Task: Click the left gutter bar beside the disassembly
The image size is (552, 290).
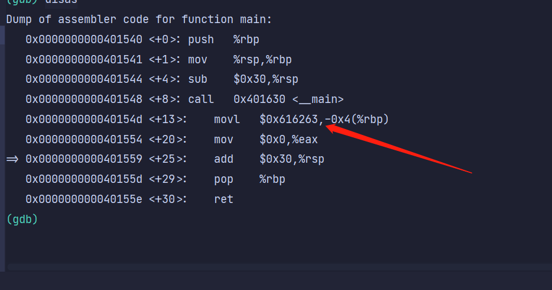Action: 2,148
